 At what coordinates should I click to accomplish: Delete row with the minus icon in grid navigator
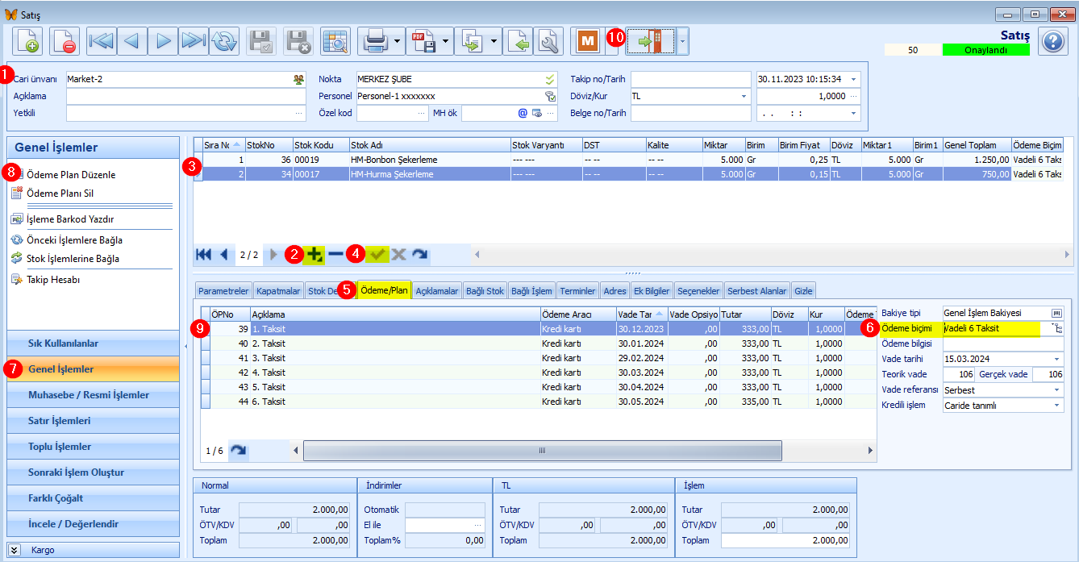(x=335, y=254)
